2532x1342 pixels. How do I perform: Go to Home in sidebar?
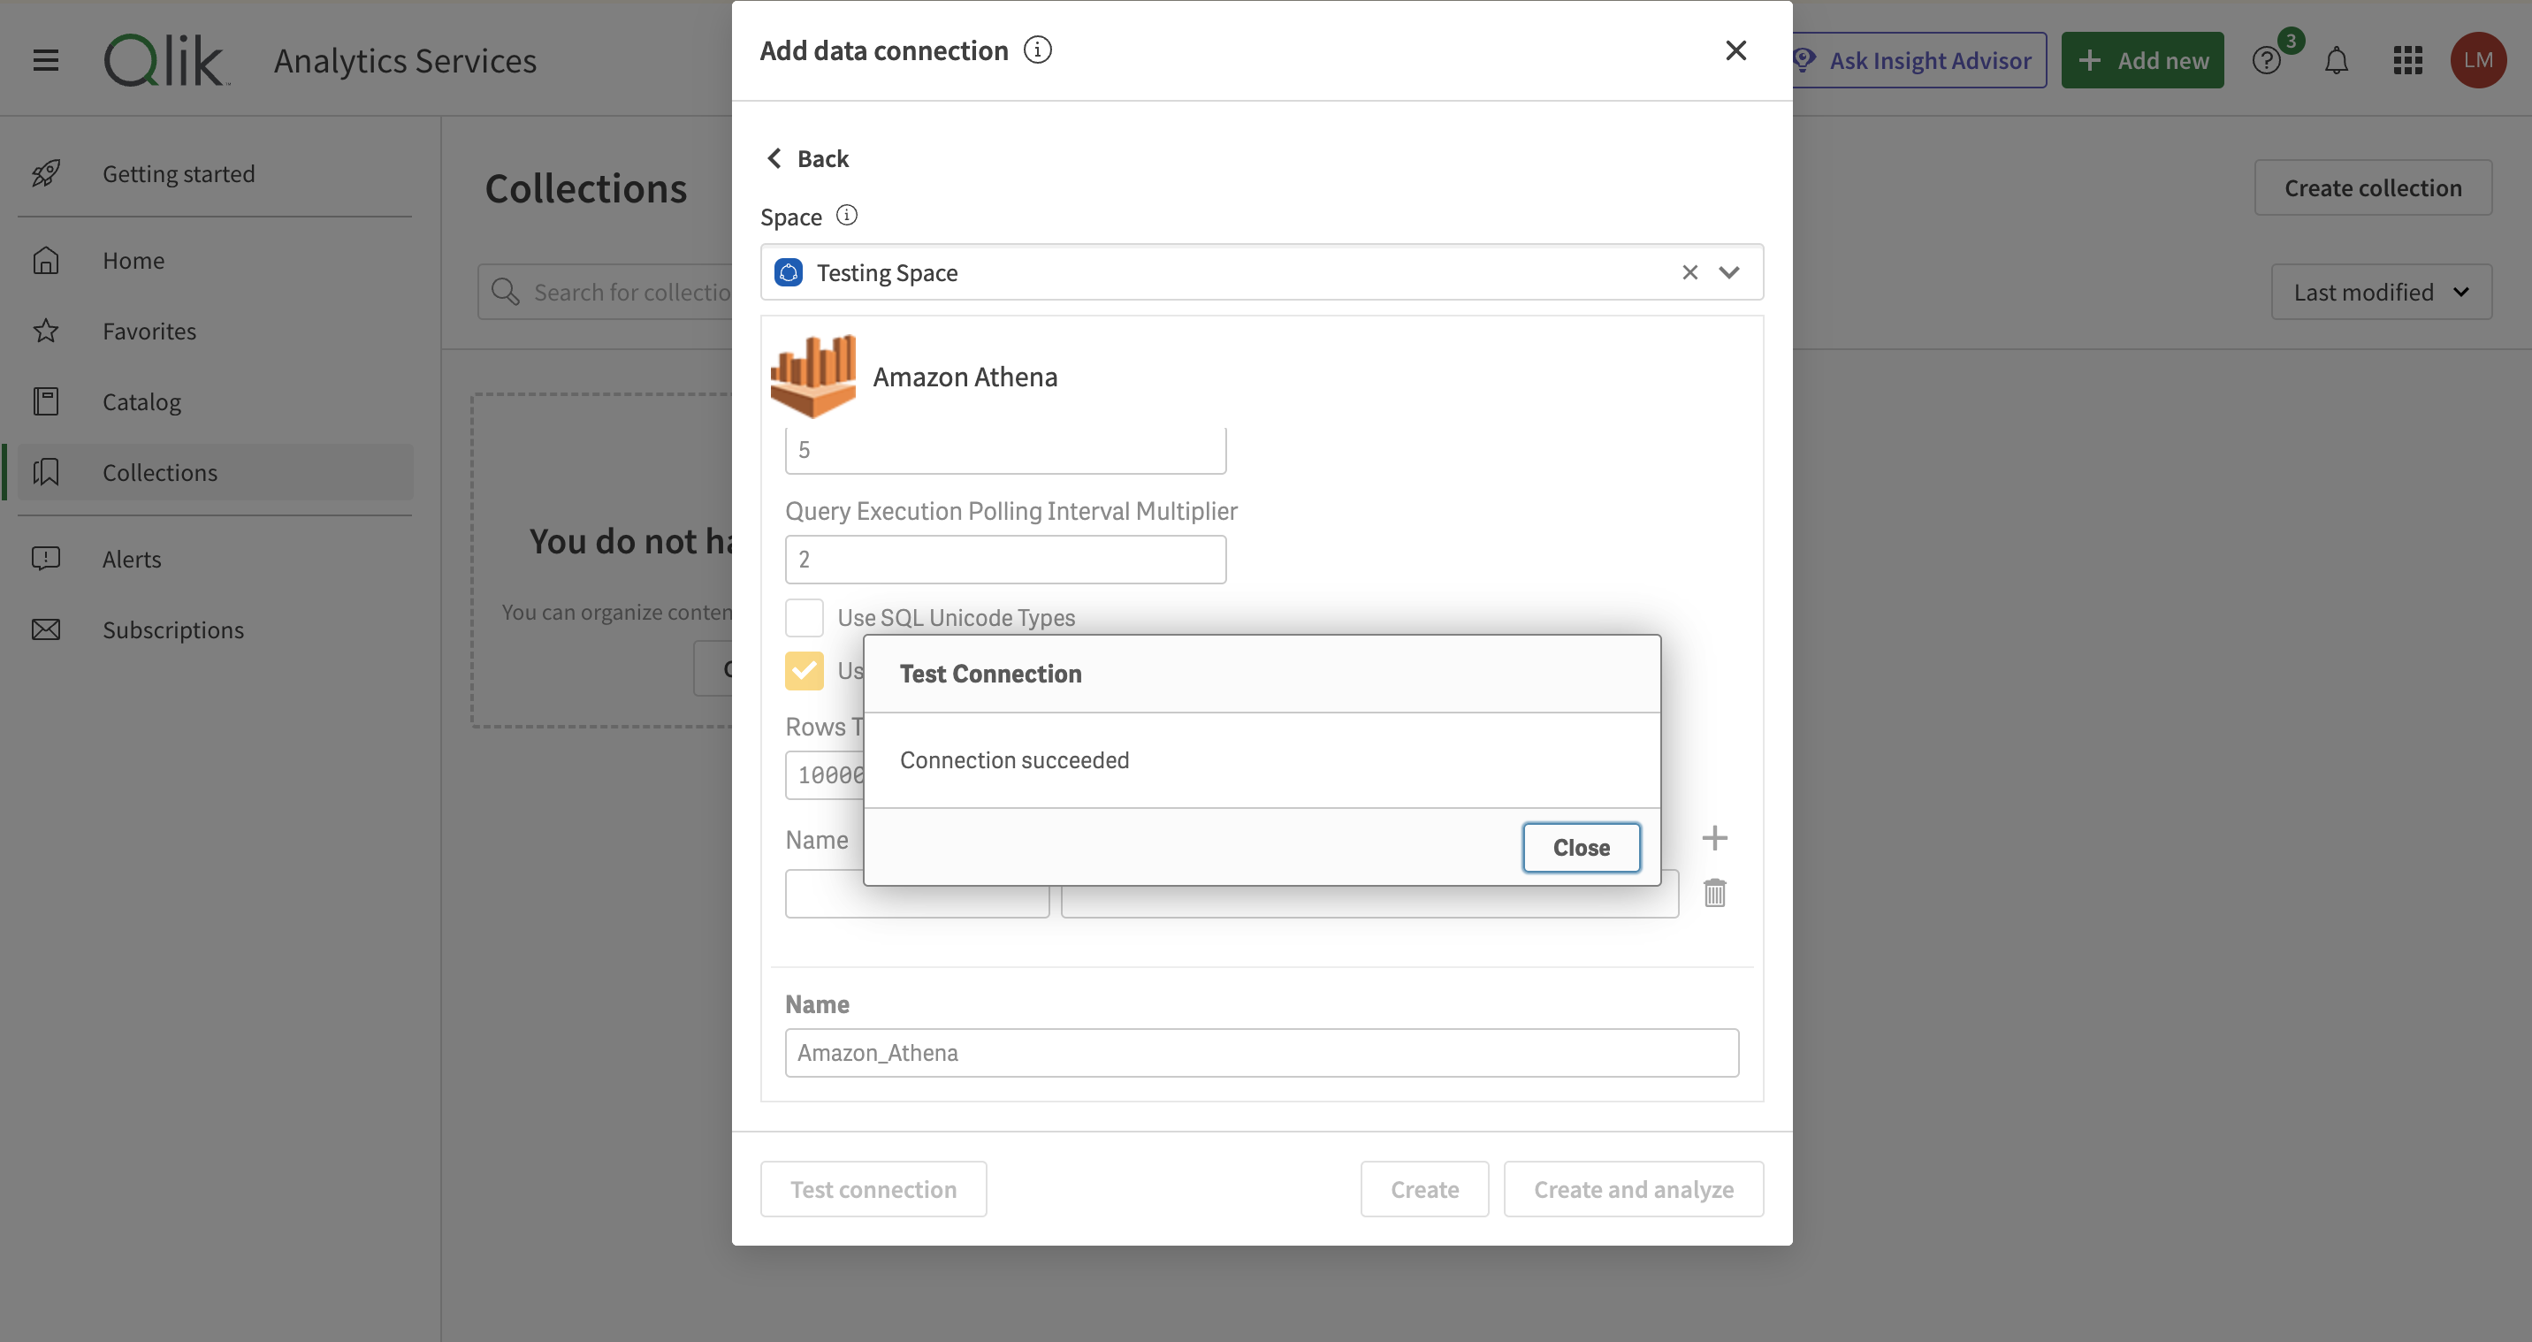pos(215,261)
